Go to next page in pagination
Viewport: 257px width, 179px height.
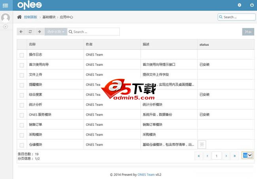tap(226, 156)
